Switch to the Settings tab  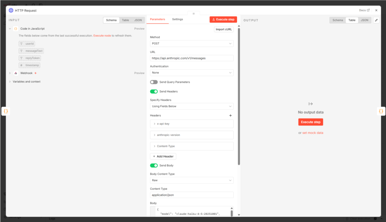pyautogui.click(x=178, y=19)
